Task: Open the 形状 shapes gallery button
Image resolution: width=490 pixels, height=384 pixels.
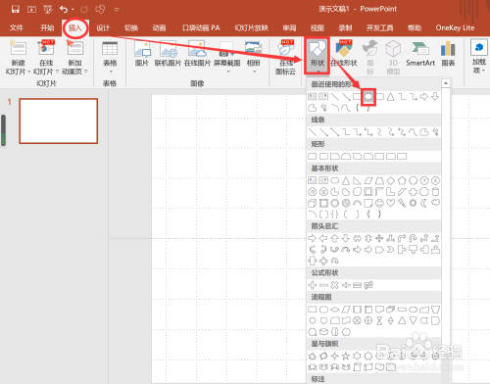Action: tap(317, 56)
